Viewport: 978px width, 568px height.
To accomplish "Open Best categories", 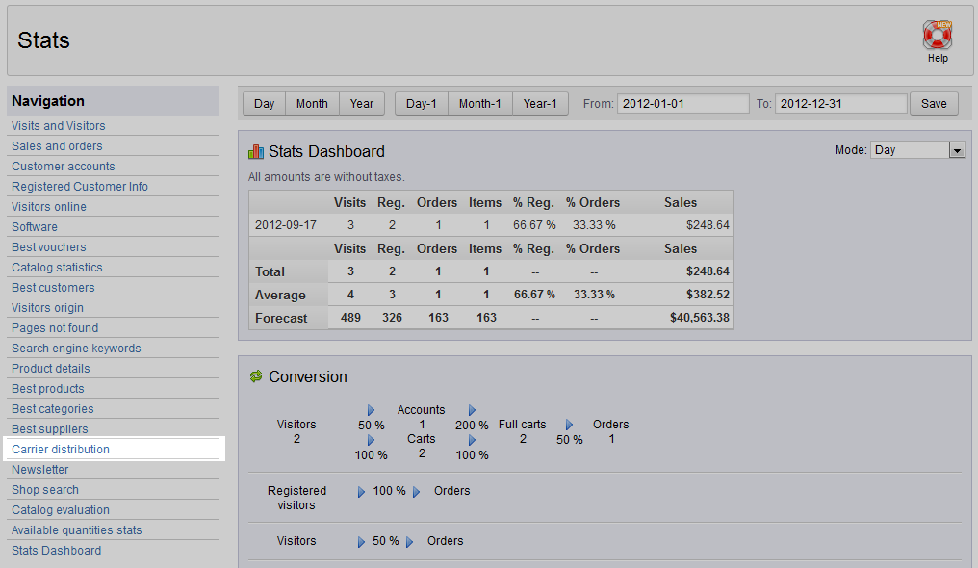I will click(x=52, y=409).
